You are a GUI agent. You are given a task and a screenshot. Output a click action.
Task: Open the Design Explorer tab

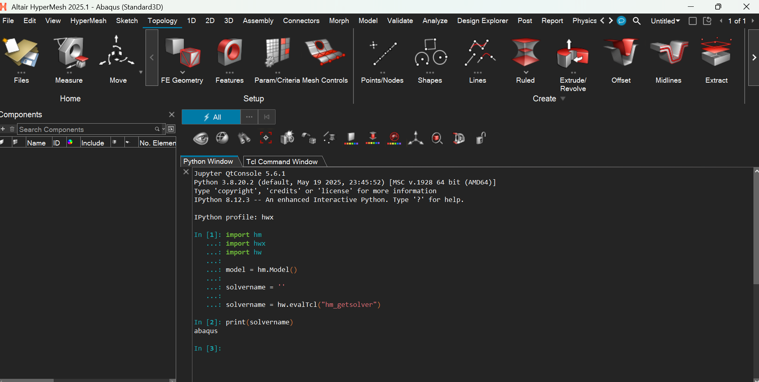pyautogui.click(x=482, y=21)
